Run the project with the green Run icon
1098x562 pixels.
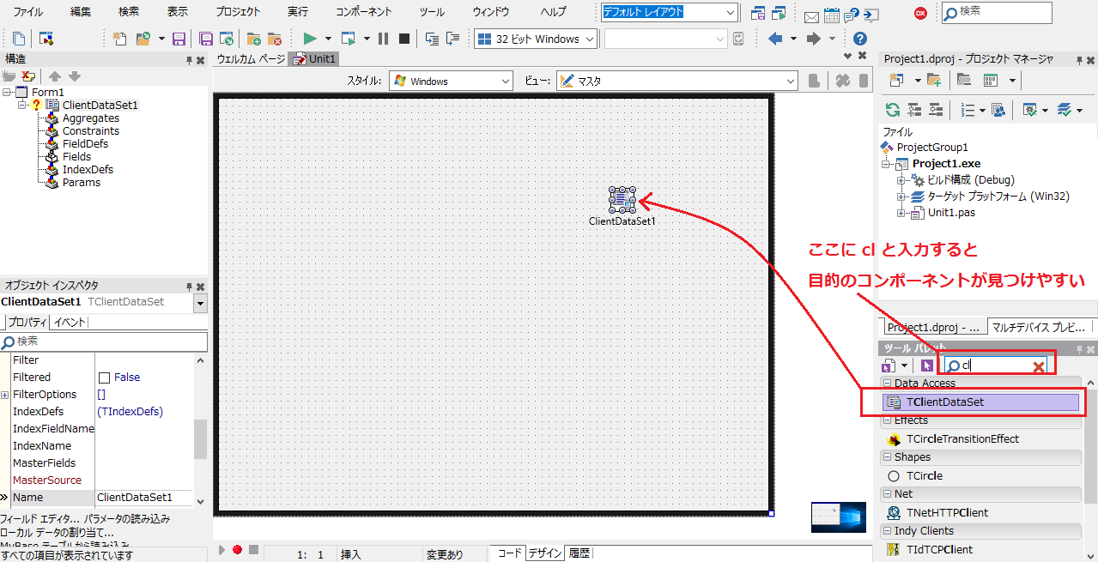point(308,39)
